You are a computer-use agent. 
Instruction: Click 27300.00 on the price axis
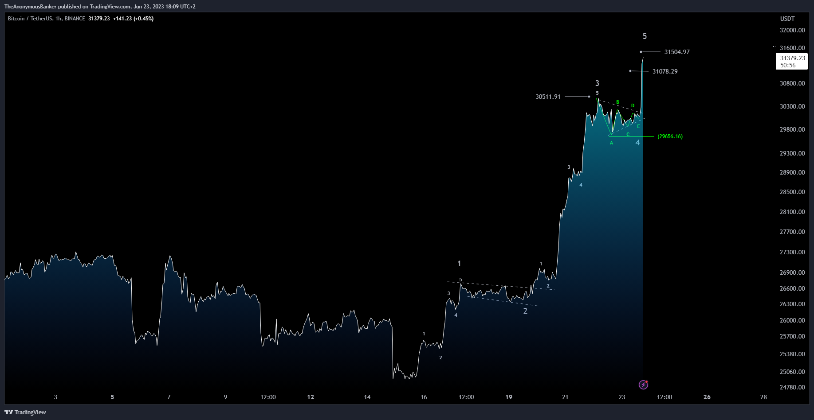point(792,252)
